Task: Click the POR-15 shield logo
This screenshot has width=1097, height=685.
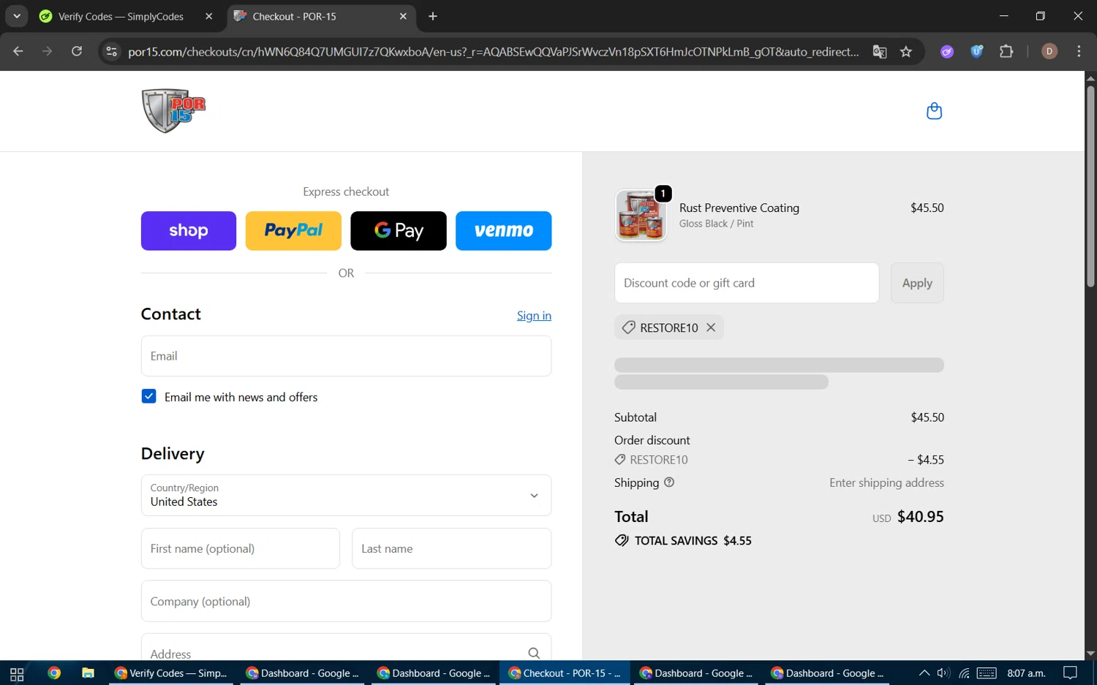Action: [173, 111]
